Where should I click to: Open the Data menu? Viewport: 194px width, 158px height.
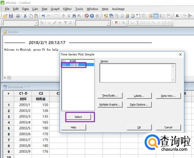(25, 9)
